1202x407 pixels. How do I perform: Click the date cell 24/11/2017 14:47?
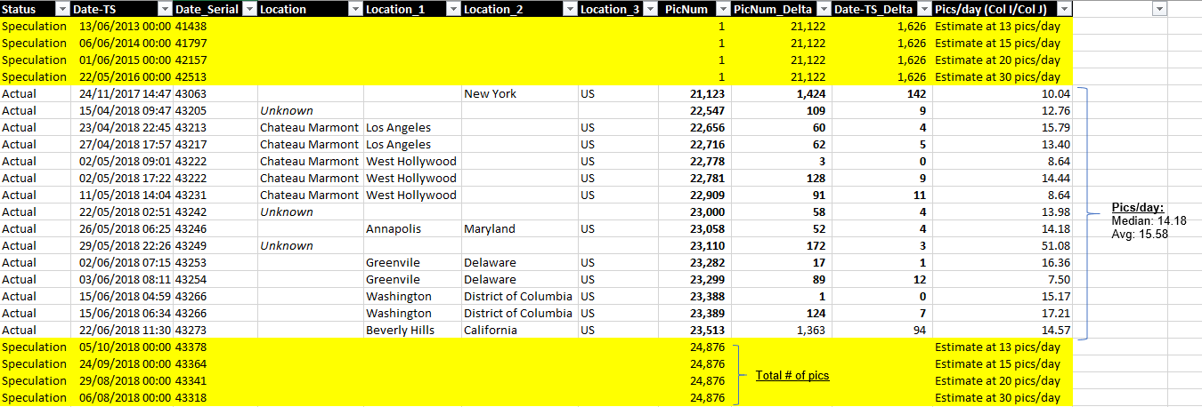tap(121, 93)
